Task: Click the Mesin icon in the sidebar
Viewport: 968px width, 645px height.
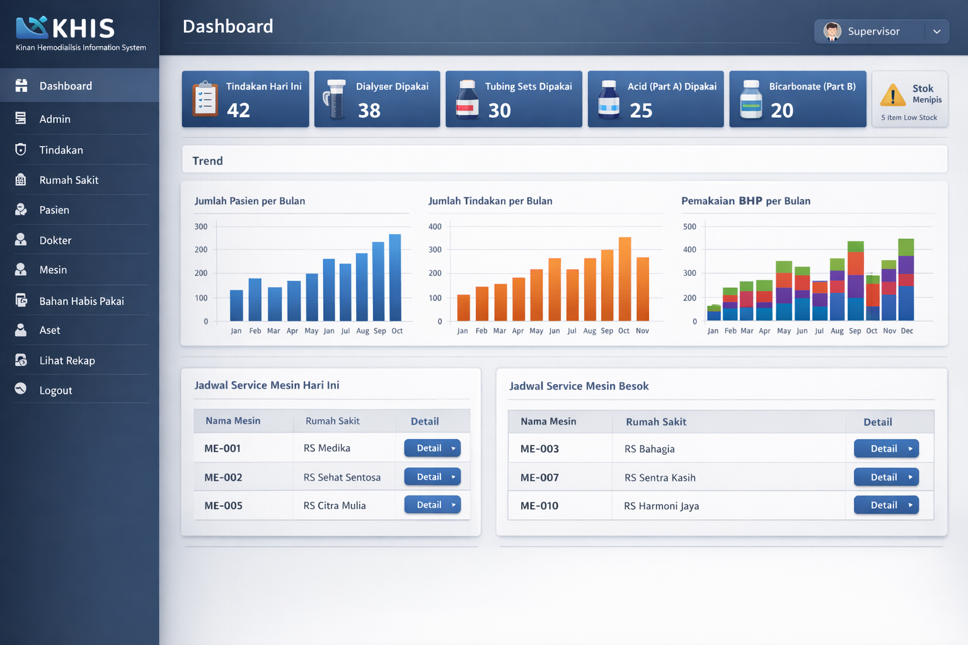Action: [x=21, y=270]
